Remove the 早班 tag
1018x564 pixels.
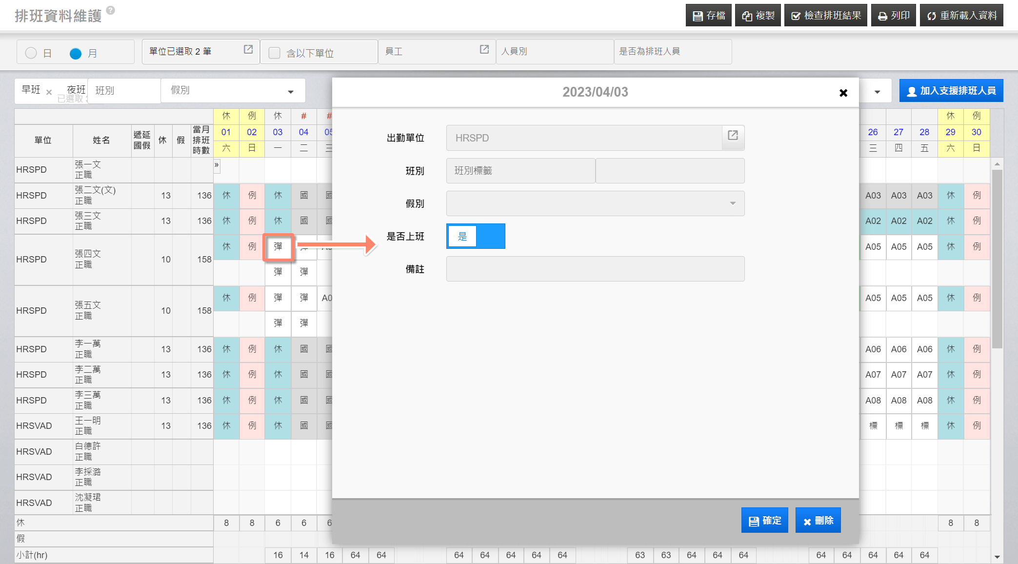click(49, 92)
